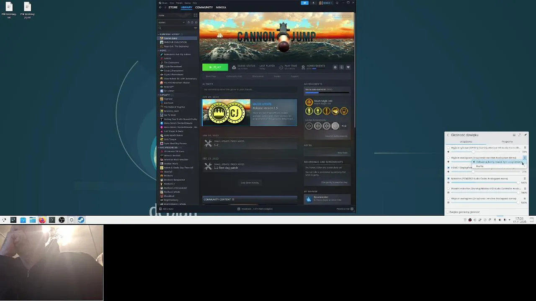The height and width of the screenshot is (301, 536).
Task: Click the clock showing 17:31 in tray
Action: click(520, 220)
